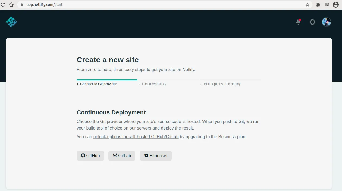
Task: Select Bitbucket as the Git provider
Action: (155, 156)
